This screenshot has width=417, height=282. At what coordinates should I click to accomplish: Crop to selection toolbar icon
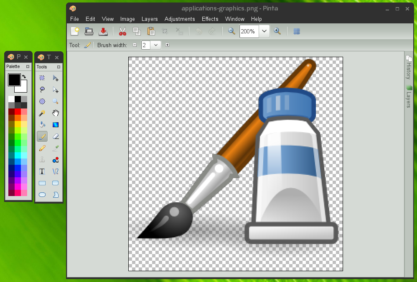coord(165,31)
